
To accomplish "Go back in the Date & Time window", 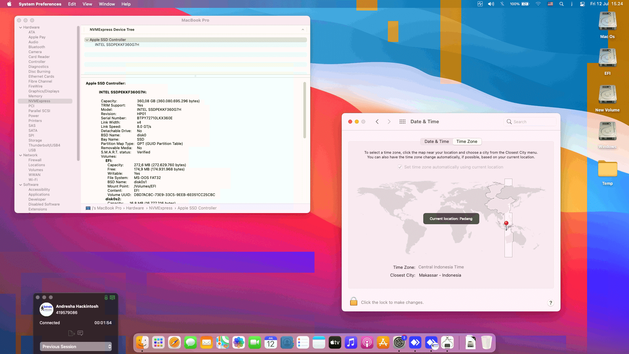I will point(377,122).
